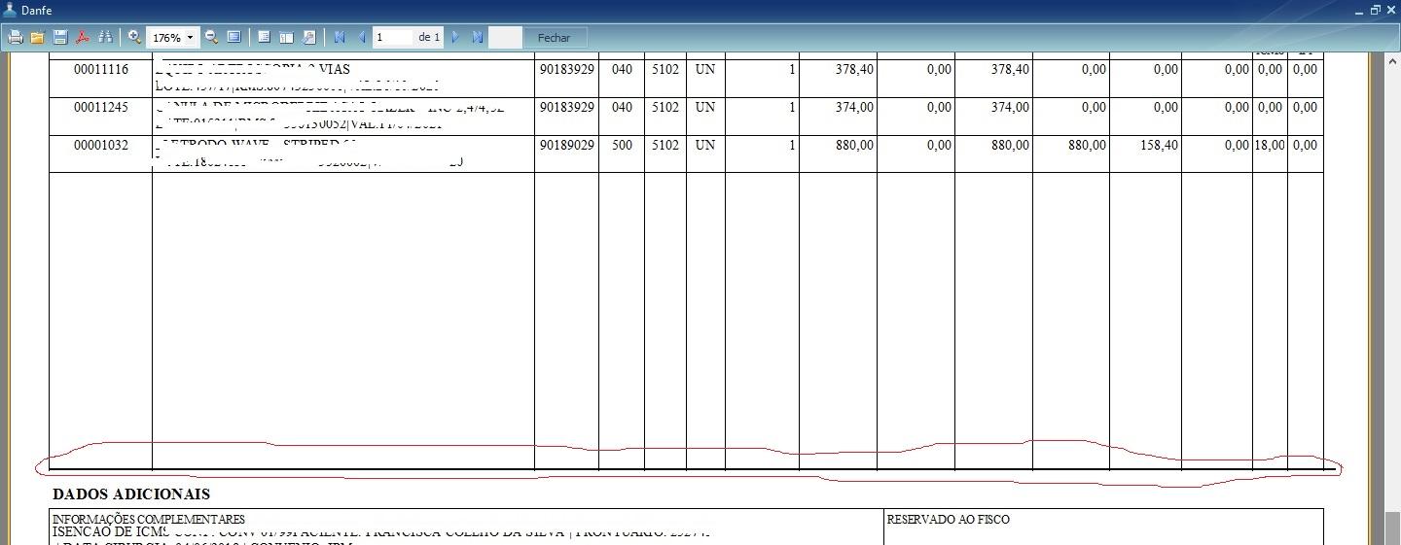1401x545 pixels.
Task: Click the 18,00 ICMS rate cell
Action: pos(1270,145)
